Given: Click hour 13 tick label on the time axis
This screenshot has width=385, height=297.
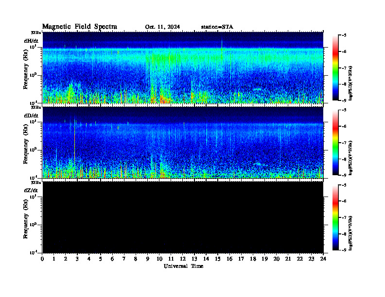Looking at the screenshot, I should point(194,259).
